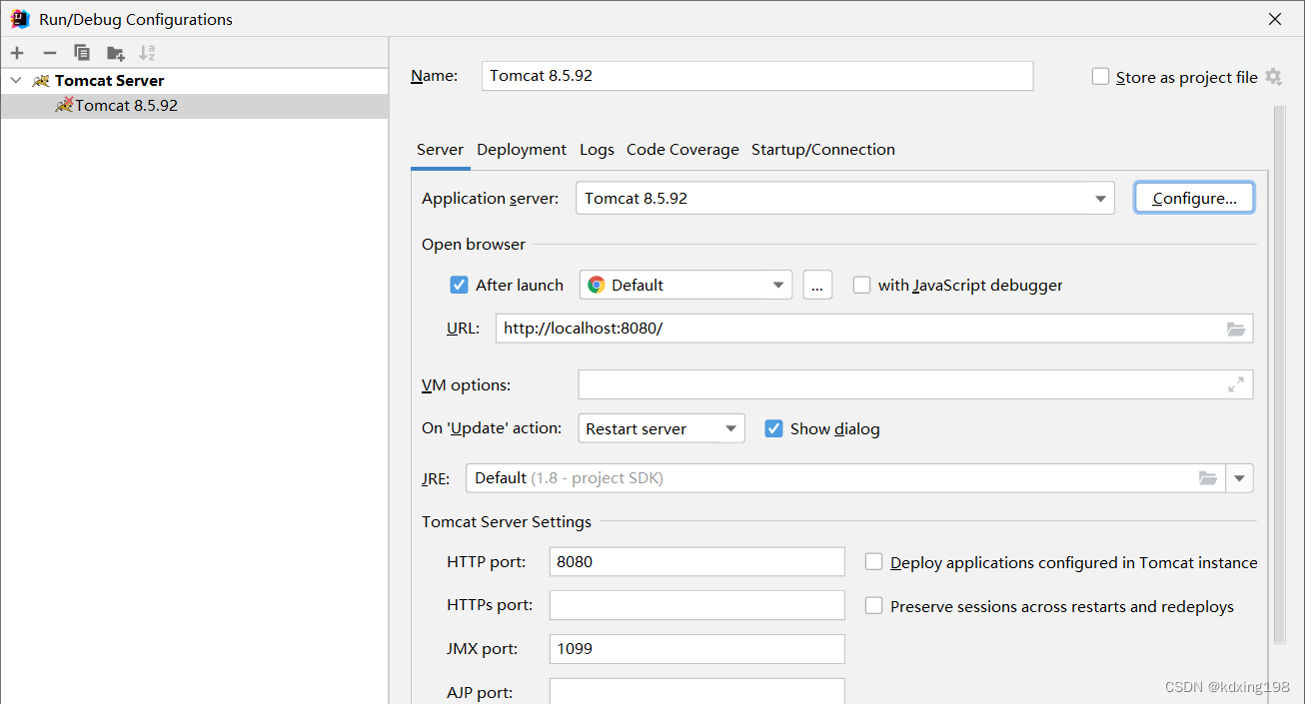Image resolution: width=1305 pixels, height=704 pixels.
Task: Open the Logs tab
Action: coord(597,150)
